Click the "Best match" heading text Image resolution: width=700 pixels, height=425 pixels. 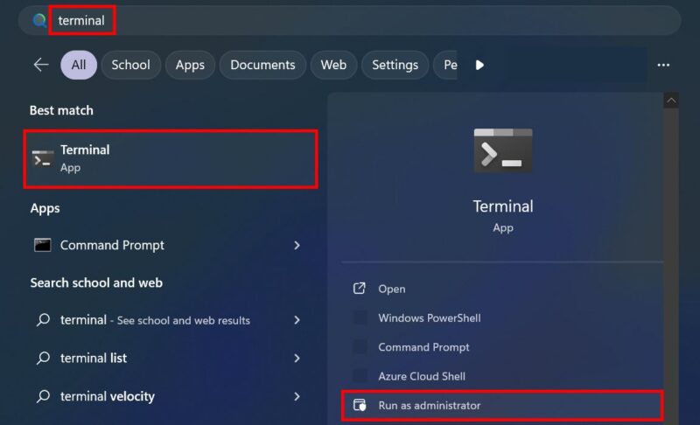tap(61, 110)
